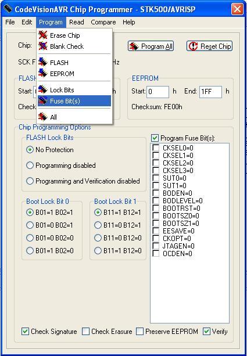The width and height of the screenshot is (247, 356).
Task: Open the Help menu
Action: [x=128, y=22]
